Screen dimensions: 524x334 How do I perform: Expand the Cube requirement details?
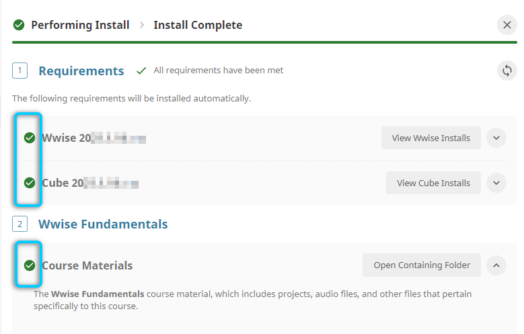496,183
